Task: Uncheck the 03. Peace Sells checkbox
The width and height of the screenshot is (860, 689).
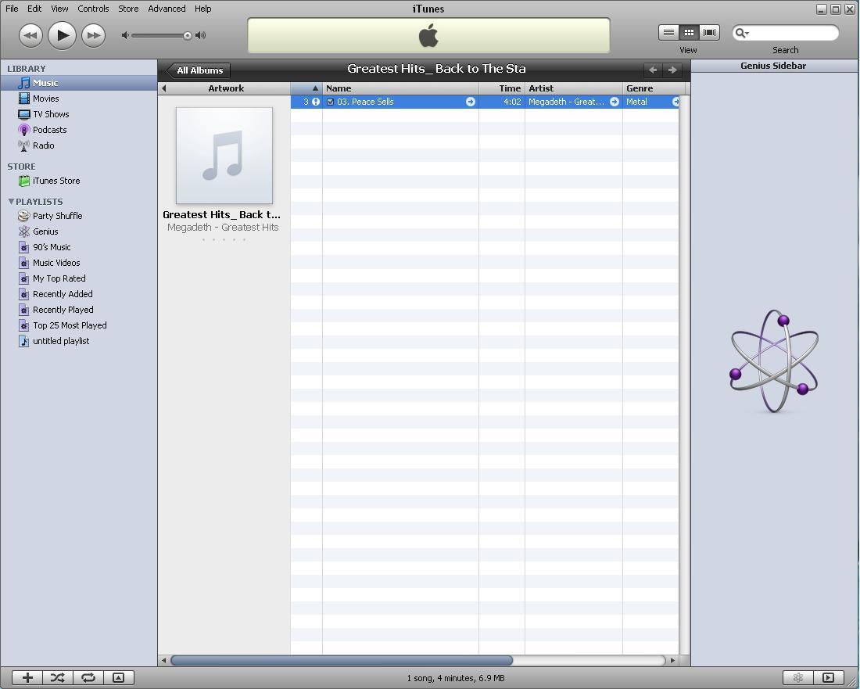Action: tap(330, 102)
